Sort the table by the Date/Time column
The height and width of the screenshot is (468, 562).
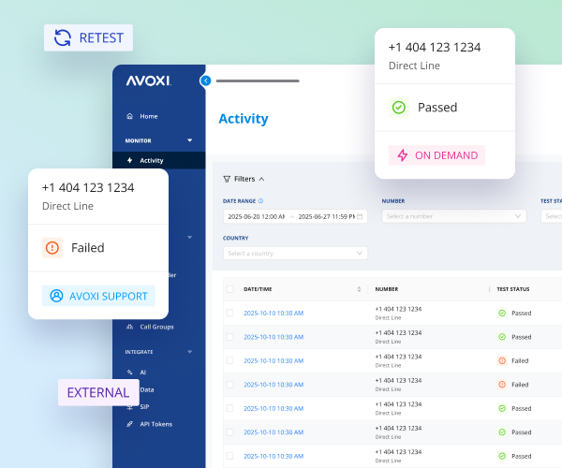(x=359, y=289)
